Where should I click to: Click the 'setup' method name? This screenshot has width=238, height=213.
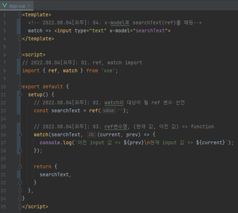pos(35,95)
